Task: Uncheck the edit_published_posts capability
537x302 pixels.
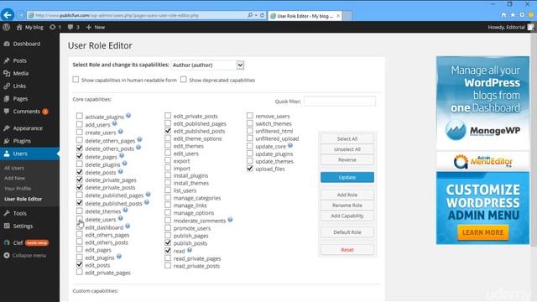Action: [168, 131]
